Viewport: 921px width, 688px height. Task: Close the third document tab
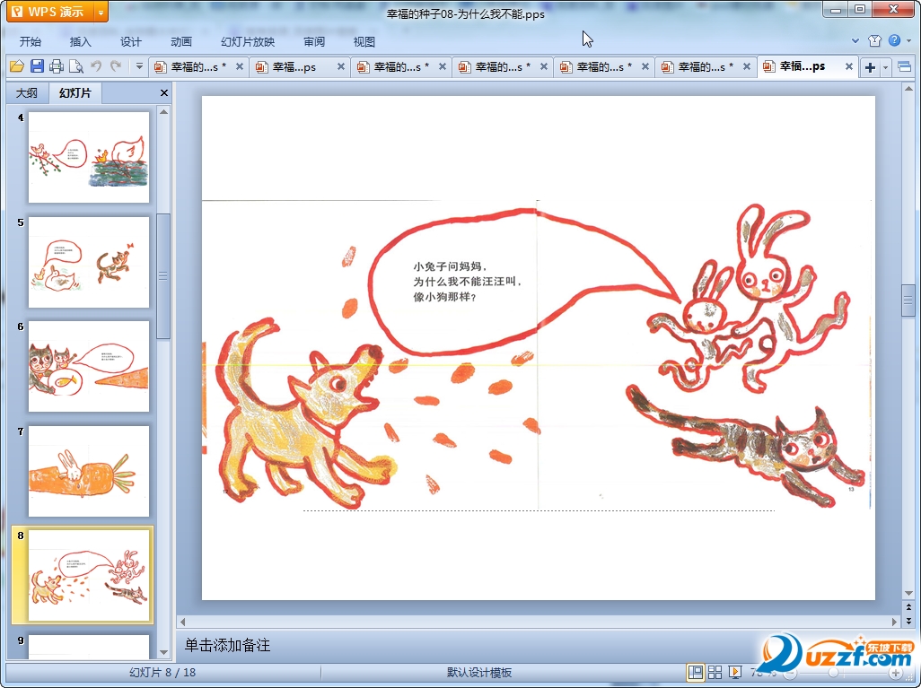[443, 67]
